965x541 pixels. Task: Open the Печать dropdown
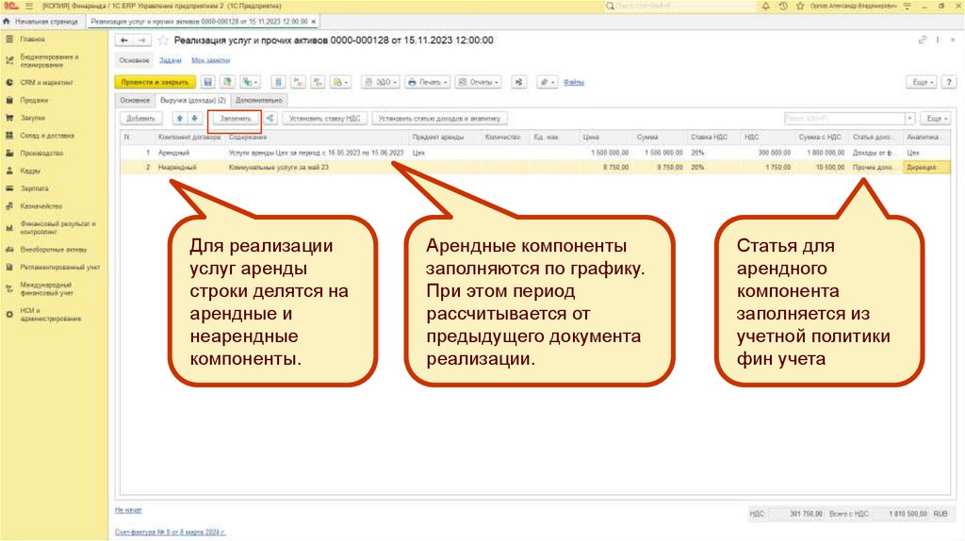coord(427,83)
